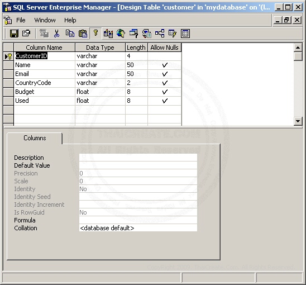Cut selection with the scissors icon
The height and width of the screenshot is (285, 306).
[x=57, y=34]
